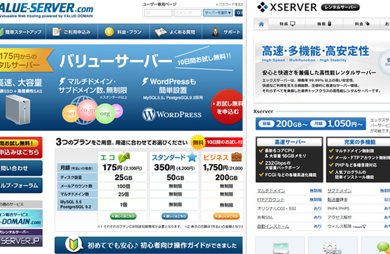390x254 pixels.
Task: Click the monitor icon card at bottom
Action: point(280,245)
